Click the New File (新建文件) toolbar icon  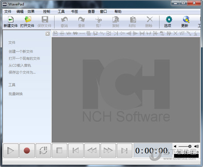11,20
